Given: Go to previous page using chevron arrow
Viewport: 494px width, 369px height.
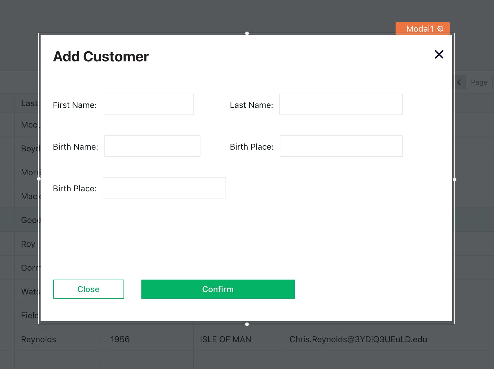Looking at the screenshot, I should click(x=459, y=82).
